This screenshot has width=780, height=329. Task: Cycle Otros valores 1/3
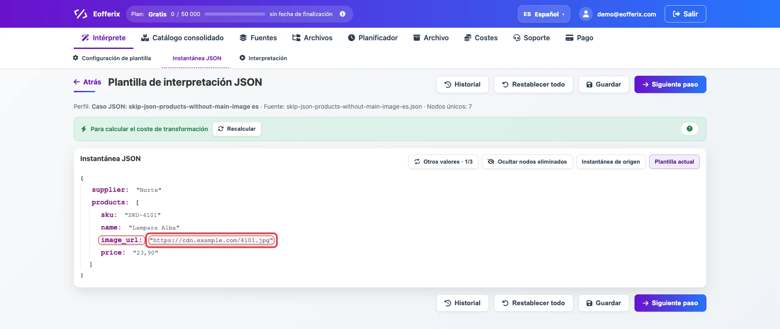[x=443, y=161]
